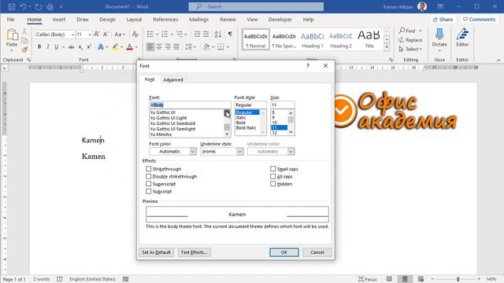Image resolution: width=504 pixels, height=283 pixels.
Task: Apply text highlight color icon
Action: tap(115, 47)
